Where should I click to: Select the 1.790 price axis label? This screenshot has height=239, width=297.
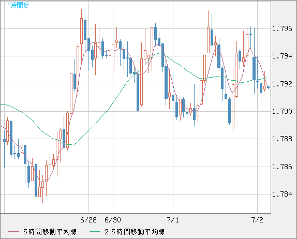coord(282,111)
